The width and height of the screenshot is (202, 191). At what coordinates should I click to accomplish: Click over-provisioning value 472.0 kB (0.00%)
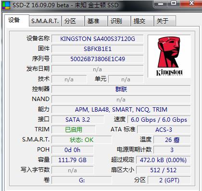pos(164,160)
